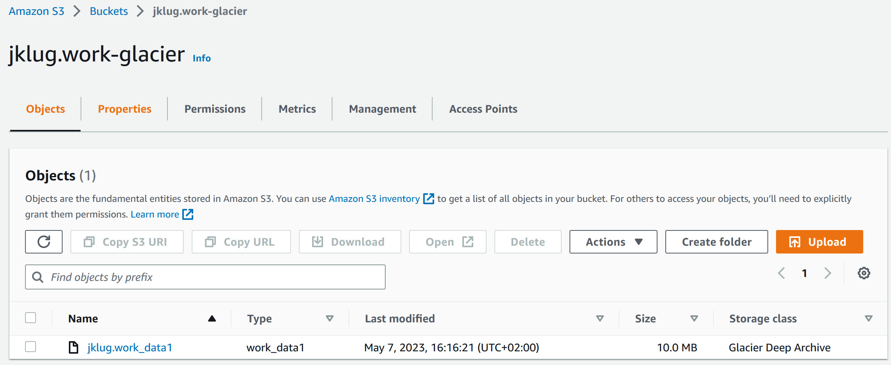Select the checkbox for jklug.work_data1
The image size is (891, 365).
click(31, 347)
